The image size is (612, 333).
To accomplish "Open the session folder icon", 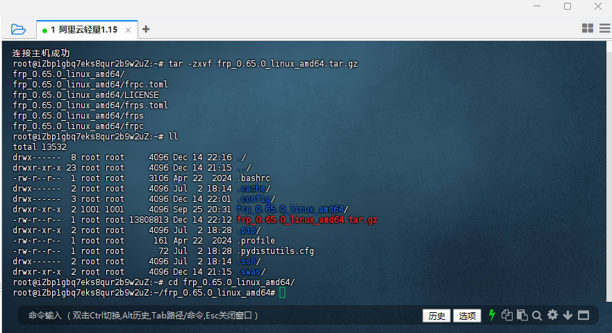I will [18, 29].
